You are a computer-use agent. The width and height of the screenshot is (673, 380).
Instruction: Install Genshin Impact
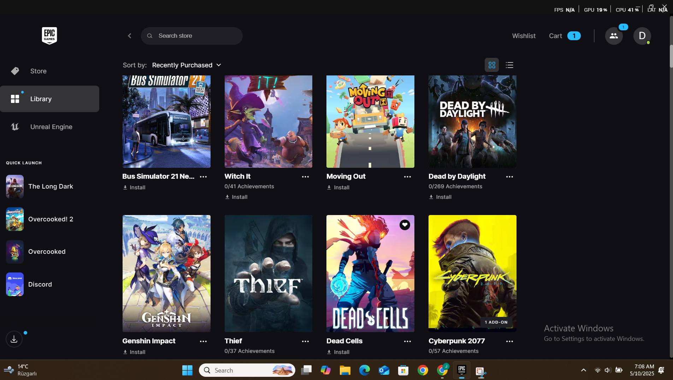click(x=134, y=352)
